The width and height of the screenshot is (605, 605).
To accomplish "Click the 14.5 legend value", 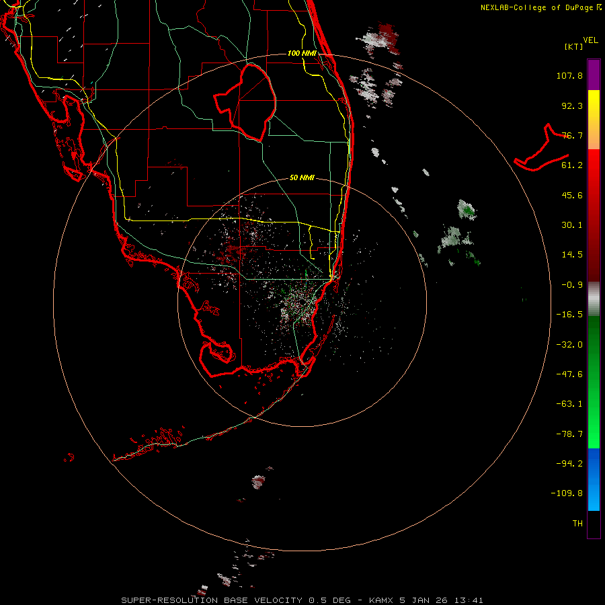I will [x=572, y=255].
